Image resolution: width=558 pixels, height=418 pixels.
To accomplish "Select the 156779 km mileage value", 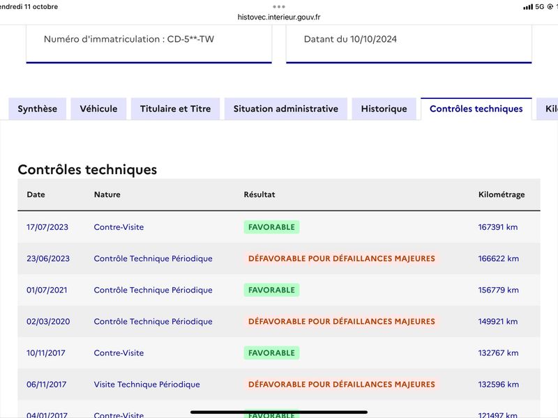I will pos(498,290).
